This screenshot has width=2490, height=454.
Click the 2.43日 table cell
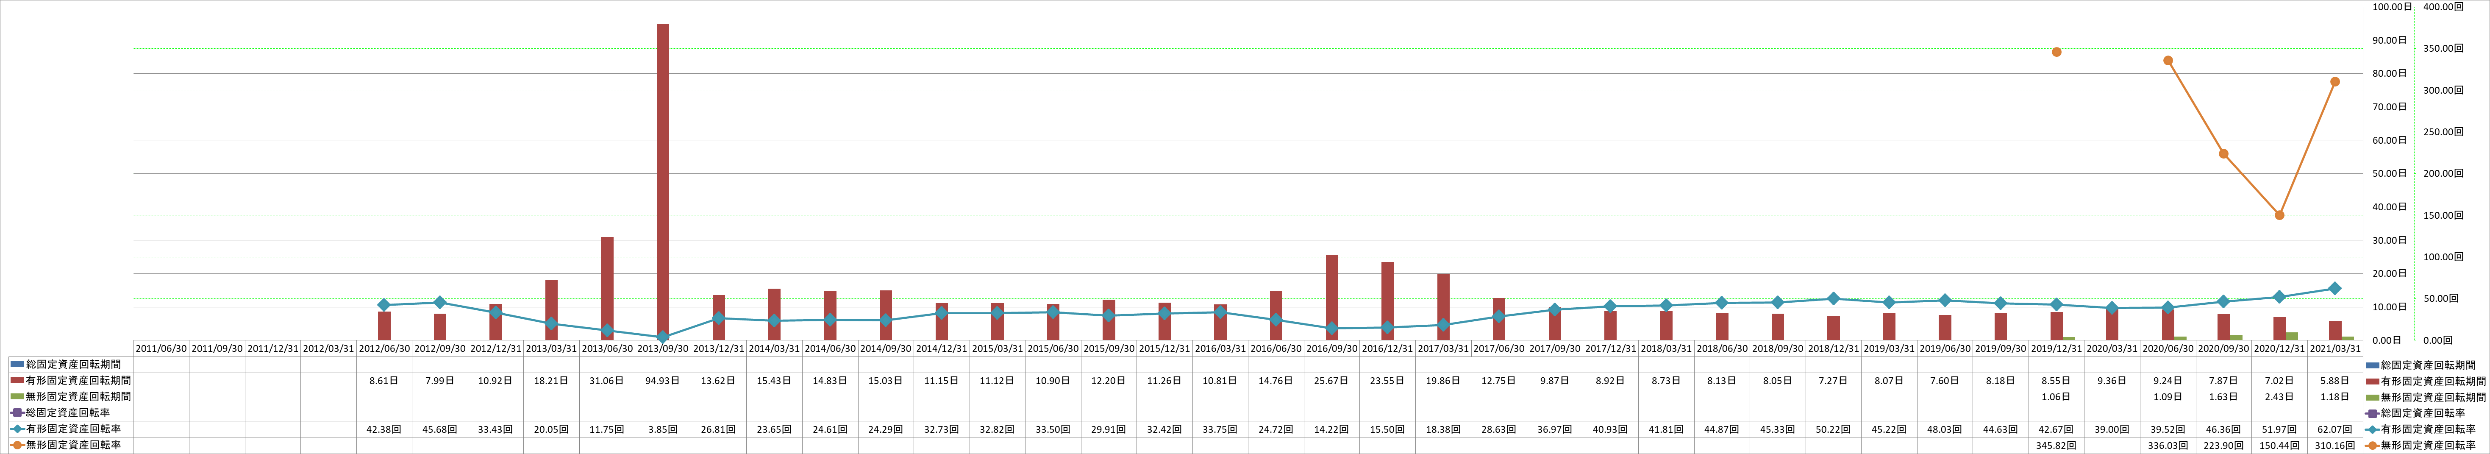point(2279,397)
